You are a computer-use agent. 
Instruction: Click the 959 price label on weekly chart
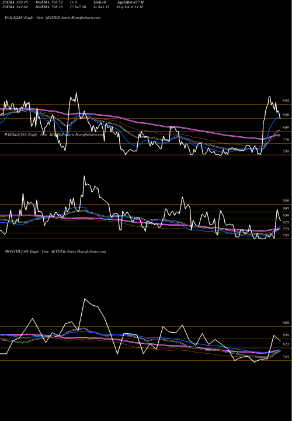(286, 201)
